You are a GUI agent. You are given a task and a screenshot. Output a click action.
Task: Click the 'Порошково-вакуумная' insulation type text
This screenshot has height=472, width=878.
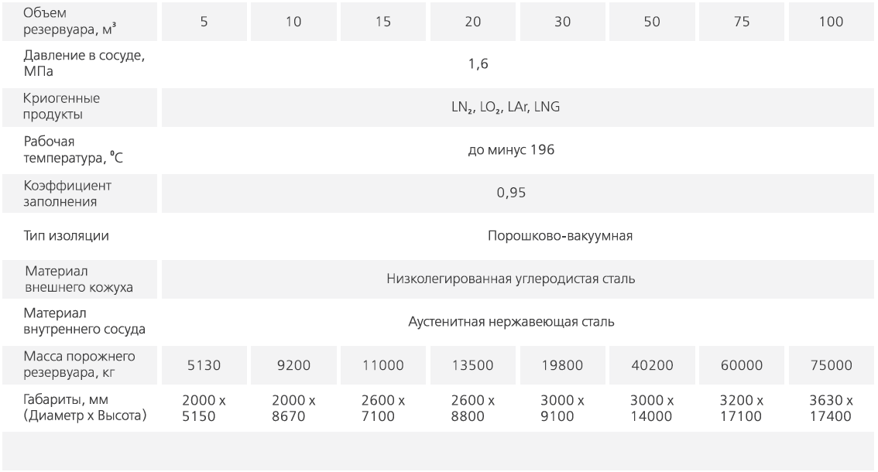click(x=560, y=236)
